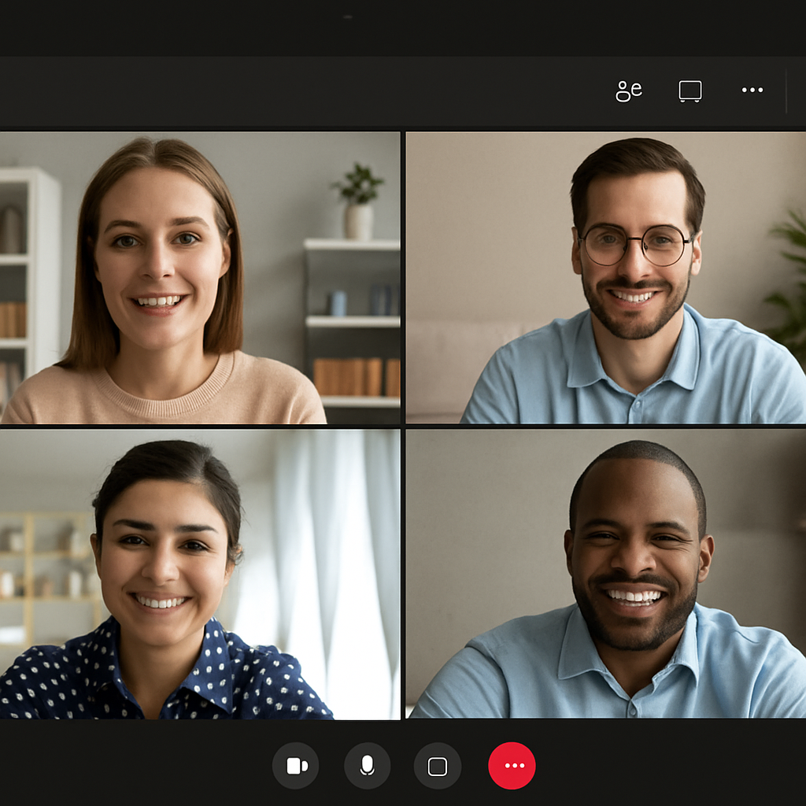
Task: Mute the microphone
Action: [367, 766]
